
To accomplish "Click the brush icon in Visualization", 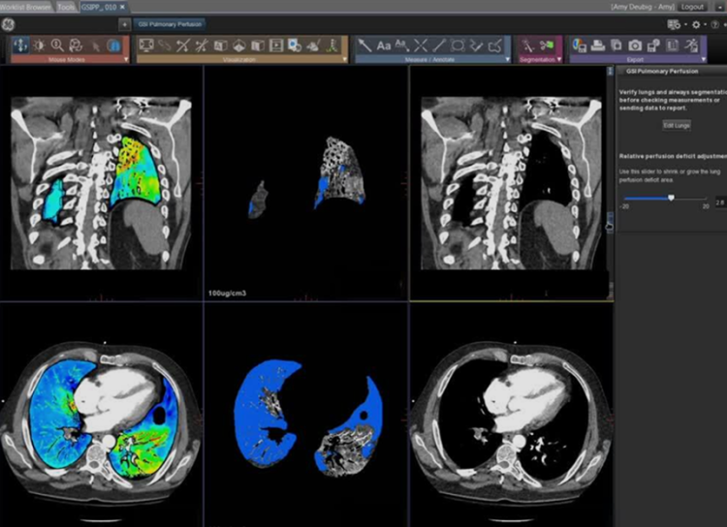I will pyautogui.click(x=314, y=46).
